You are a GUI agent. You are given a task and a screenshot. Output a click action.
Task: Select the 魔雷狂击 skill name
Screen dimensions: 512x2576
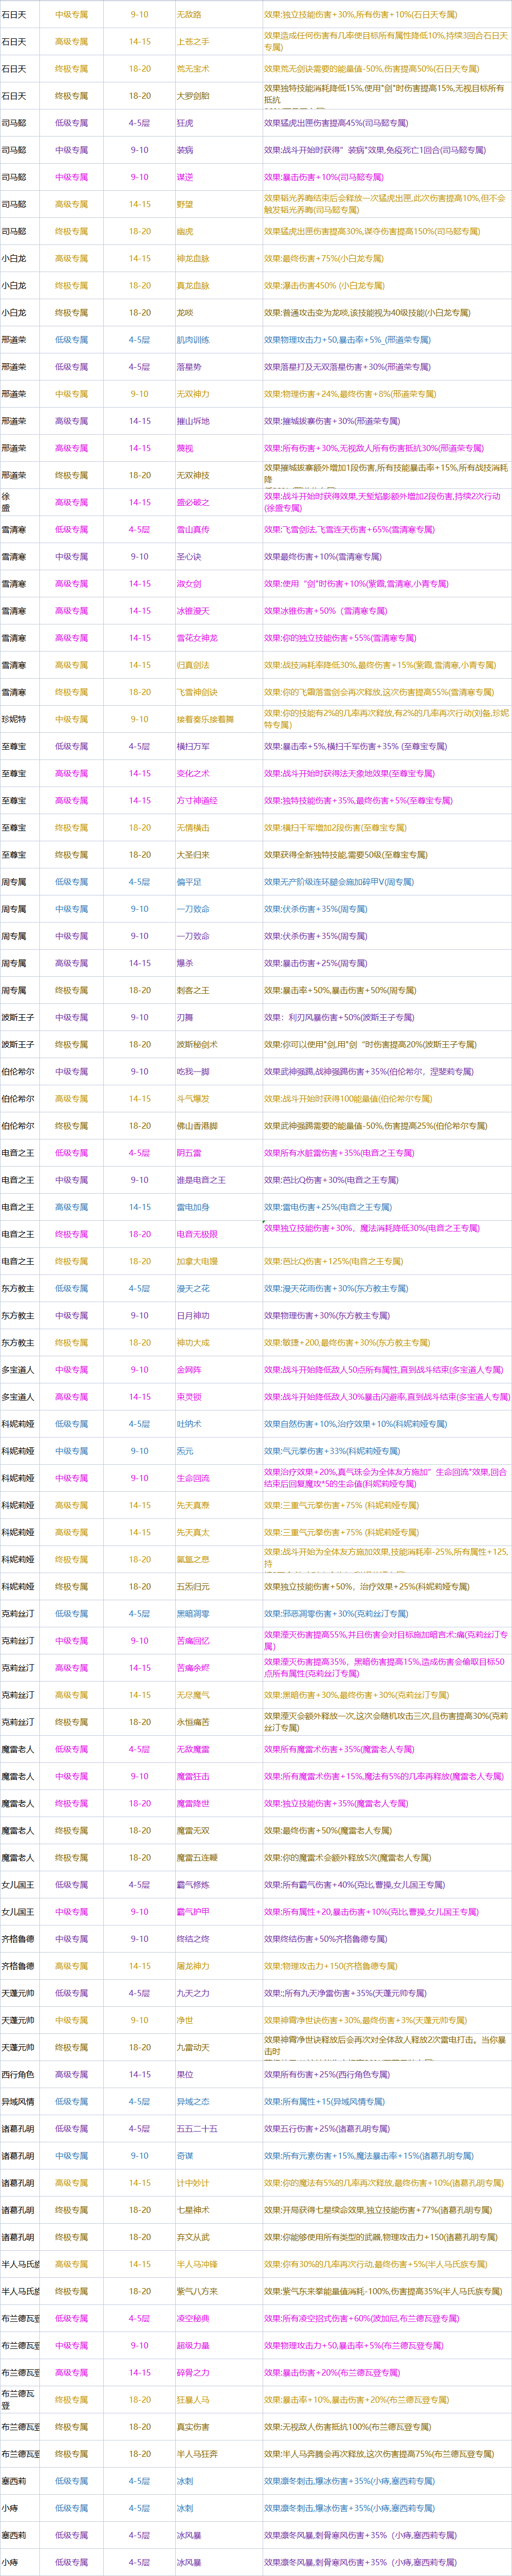193,1775
